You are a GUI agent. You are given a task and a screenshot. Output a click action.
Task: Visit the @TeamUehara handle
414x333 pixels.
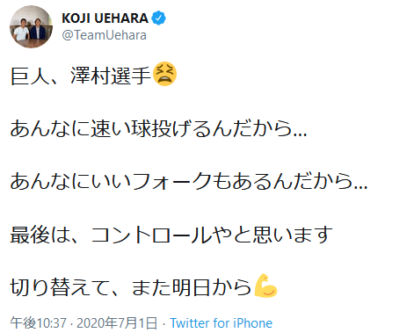(104, 35)
